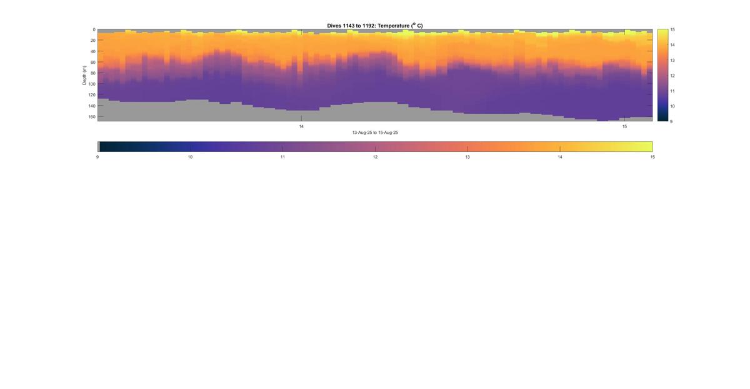Image resolution: width=750 pixels, height=389 pixels.
Task: Click the vertical colorbar beside the plot
Action: pyautogui.click(x=662, y=75)
